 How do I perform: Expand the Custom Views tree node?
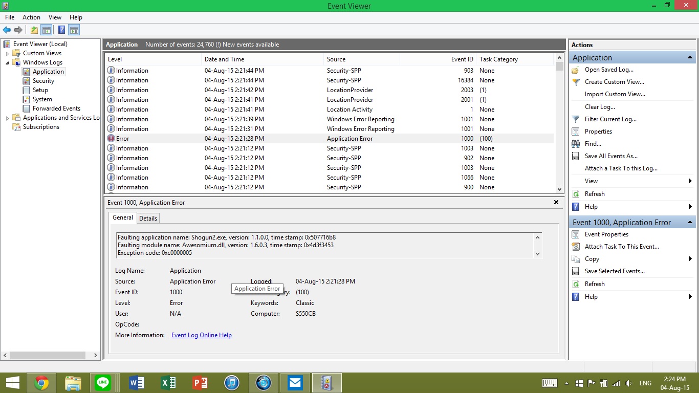(8, 54)
